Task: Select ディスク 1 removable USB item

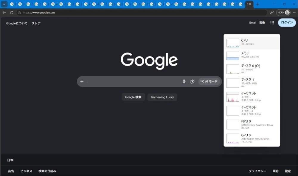Action: pyautogui.click(x=252, y=83)
